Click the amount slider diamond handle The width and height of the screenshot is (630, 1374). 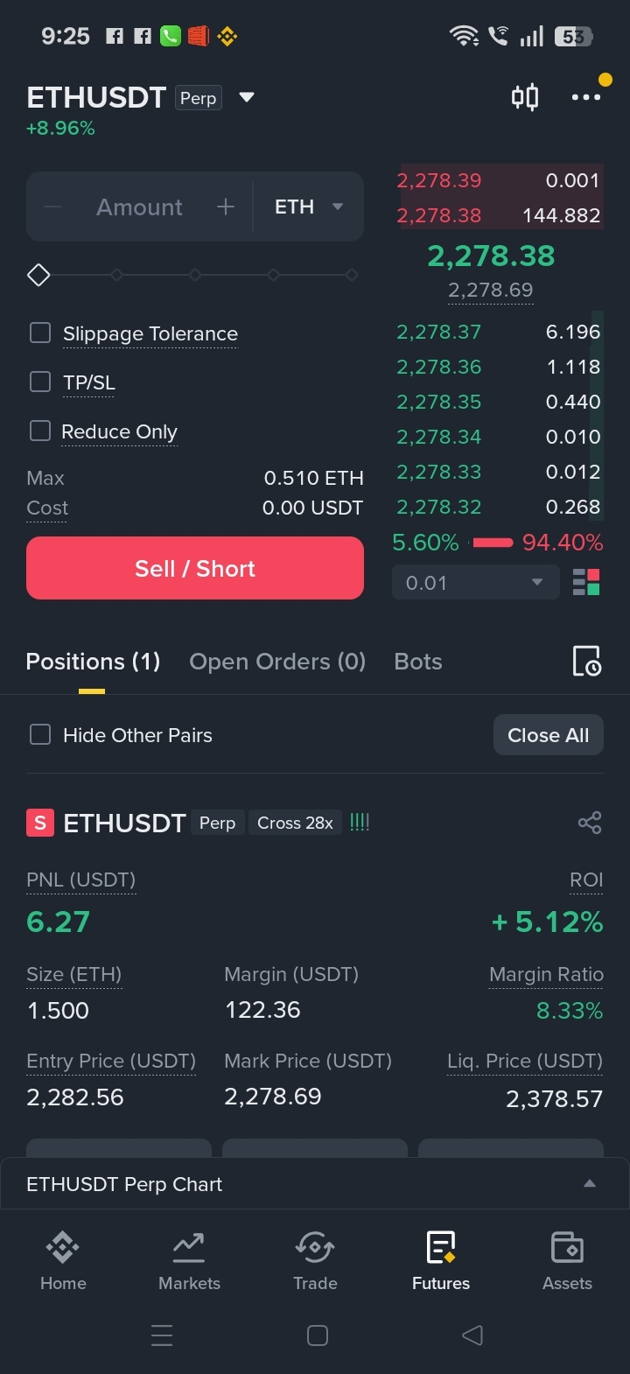[x=38, y=275]
